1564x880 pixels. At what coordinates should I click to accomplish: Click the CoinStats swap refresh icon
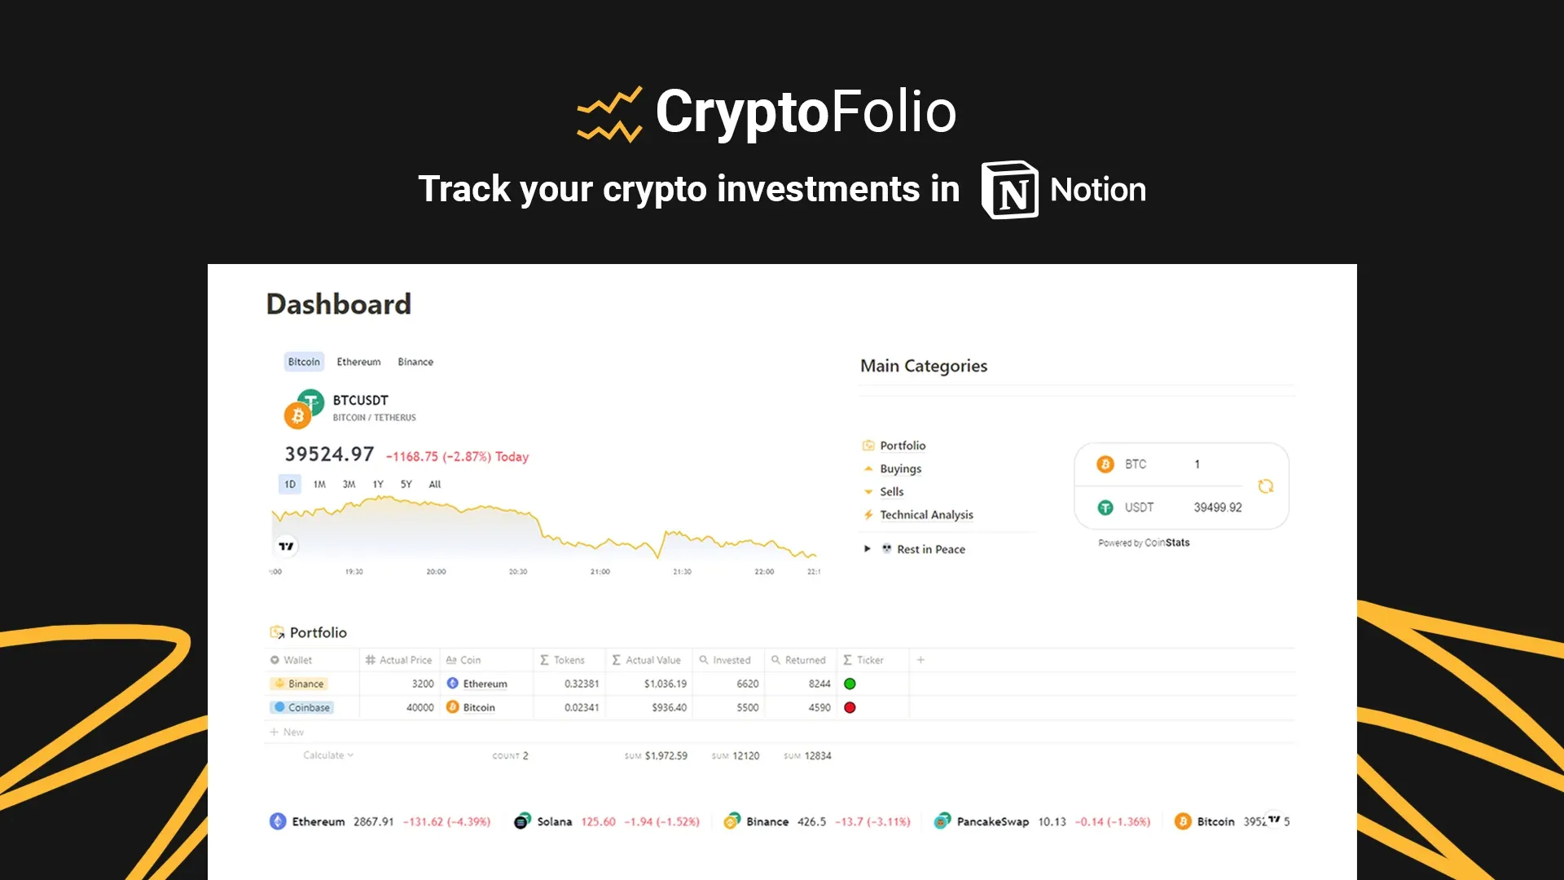1265,486
